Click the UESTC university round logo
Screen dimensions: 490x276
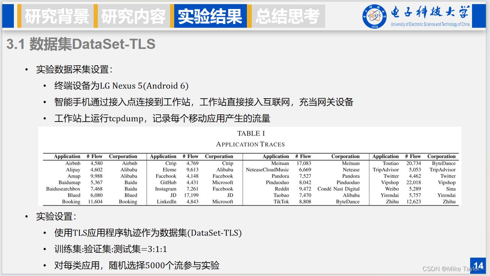(x=374, y=16)
